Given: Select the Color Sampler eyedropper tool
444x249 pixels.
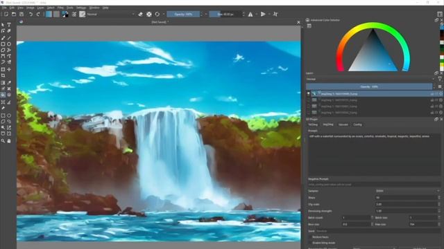Looking at the screenshot, I should pos(9,83).
